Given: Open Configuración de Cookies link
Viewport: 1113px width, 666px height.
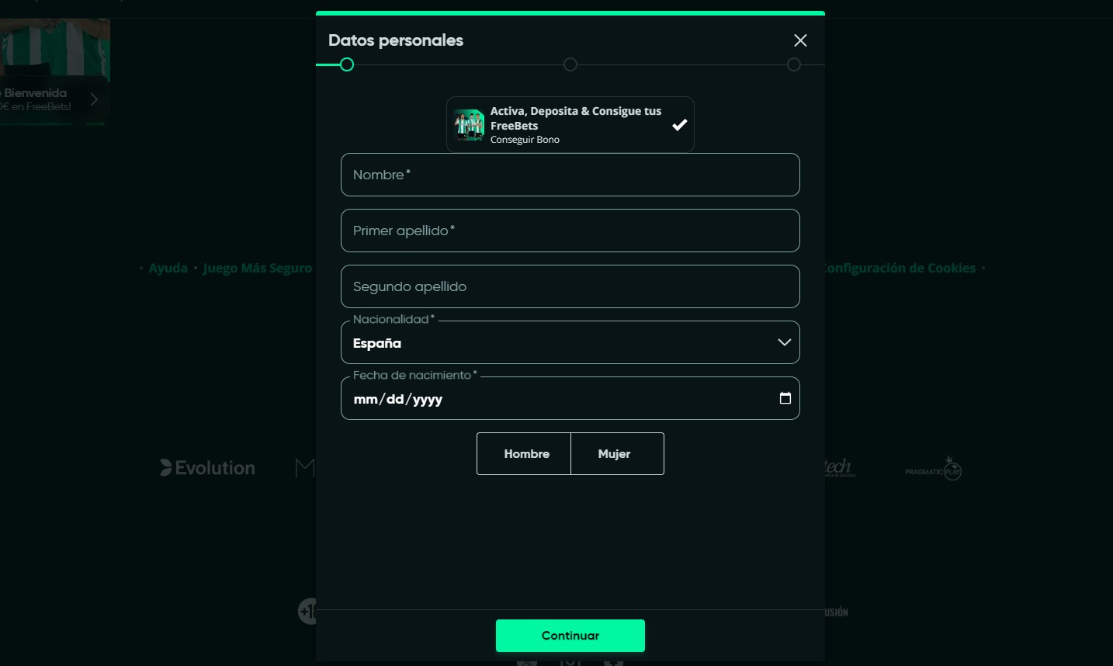Looking at the screenshot, I should coord(900,268).
